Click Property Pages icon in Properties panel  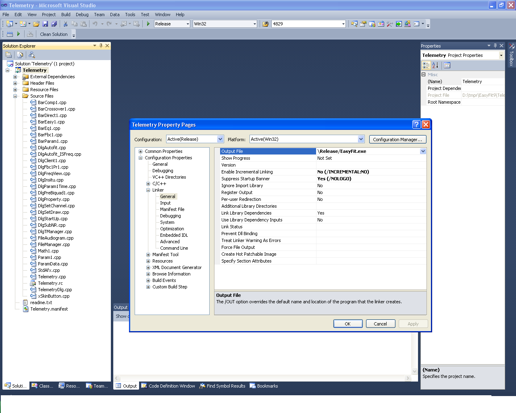pos(447,65)
